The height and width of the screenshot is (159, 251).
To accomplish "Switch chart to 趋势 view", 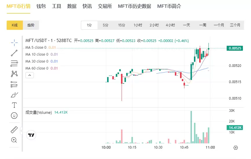I will point(31,25).
